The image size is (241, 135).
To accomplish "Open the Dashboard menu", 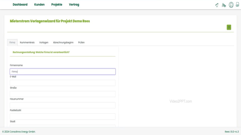I will coord(20,4).
